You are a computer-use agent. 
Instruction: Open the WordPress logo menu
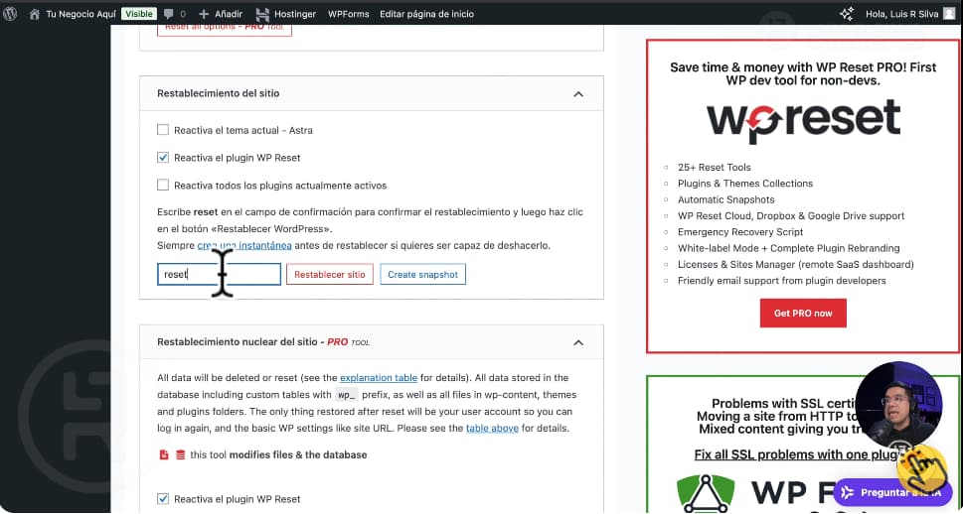pos(10,14)
